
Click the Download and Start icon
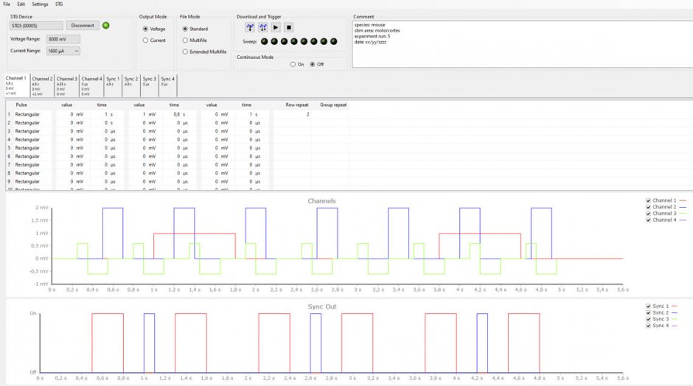(x=262, y=27)
